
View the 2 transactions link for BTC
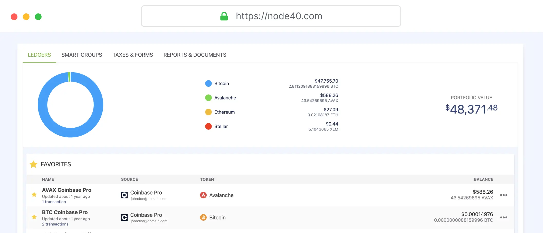coord(55,224)
